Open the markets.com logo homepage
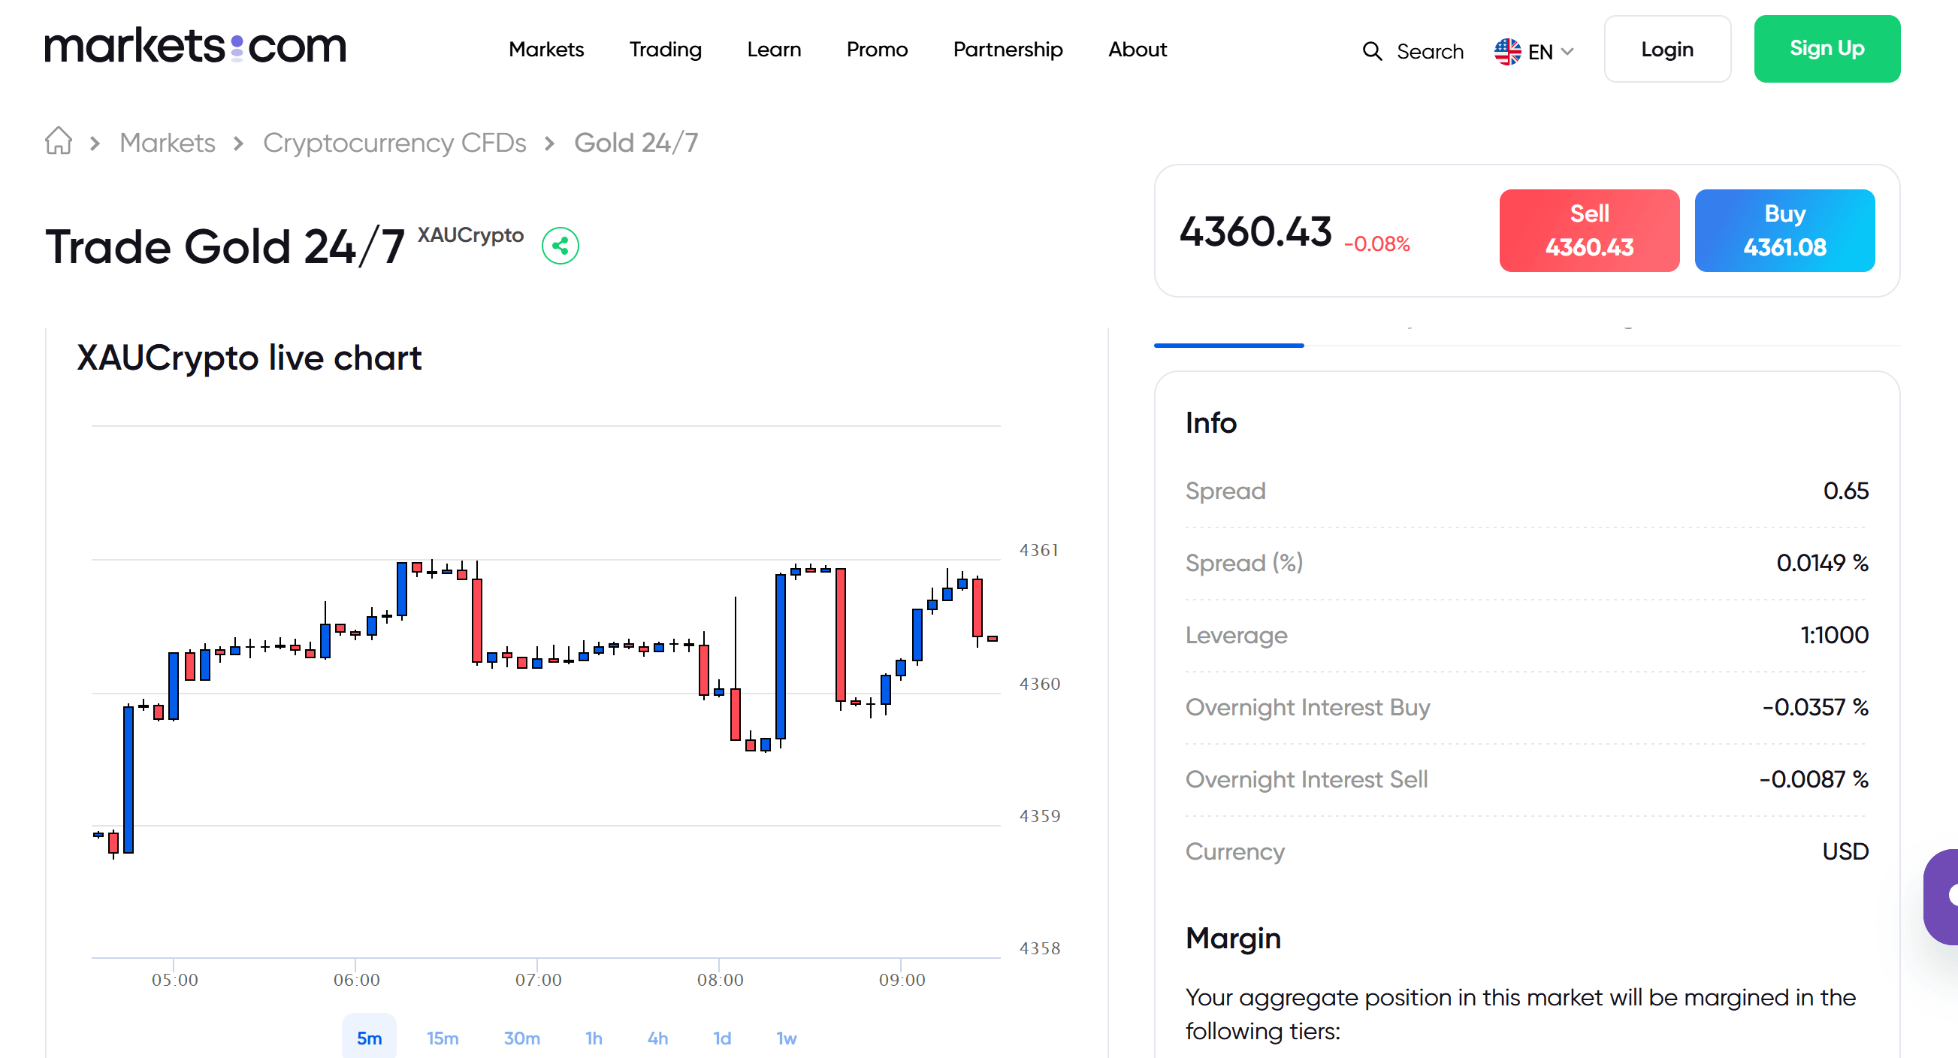 [195, 47]
